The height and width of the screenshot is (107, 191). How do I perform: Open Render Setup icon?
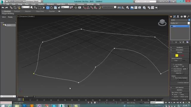click(x=149, y=8)
